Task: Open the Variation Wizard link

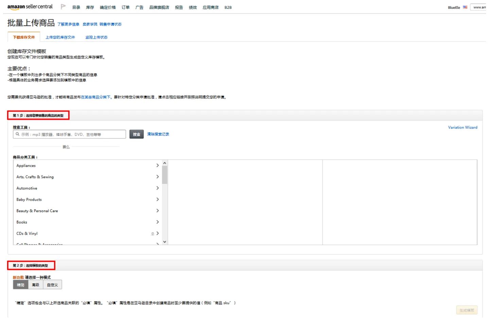Action: click(463, 127)
